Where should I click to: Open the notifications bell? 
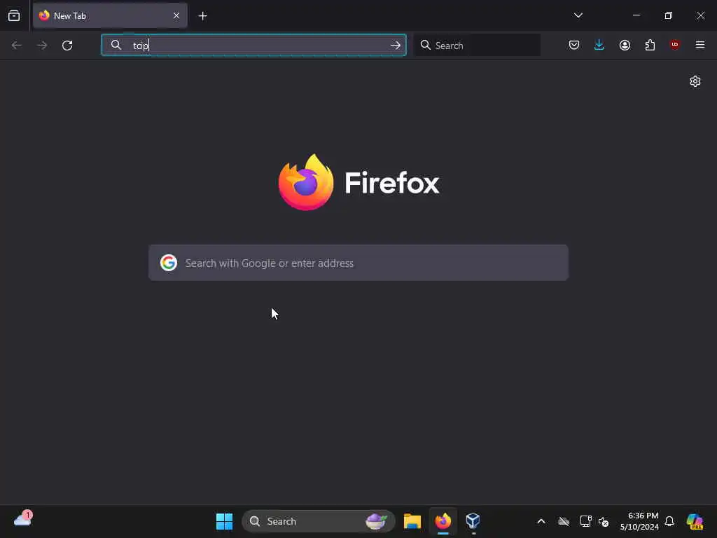click(x=669, y=521)
